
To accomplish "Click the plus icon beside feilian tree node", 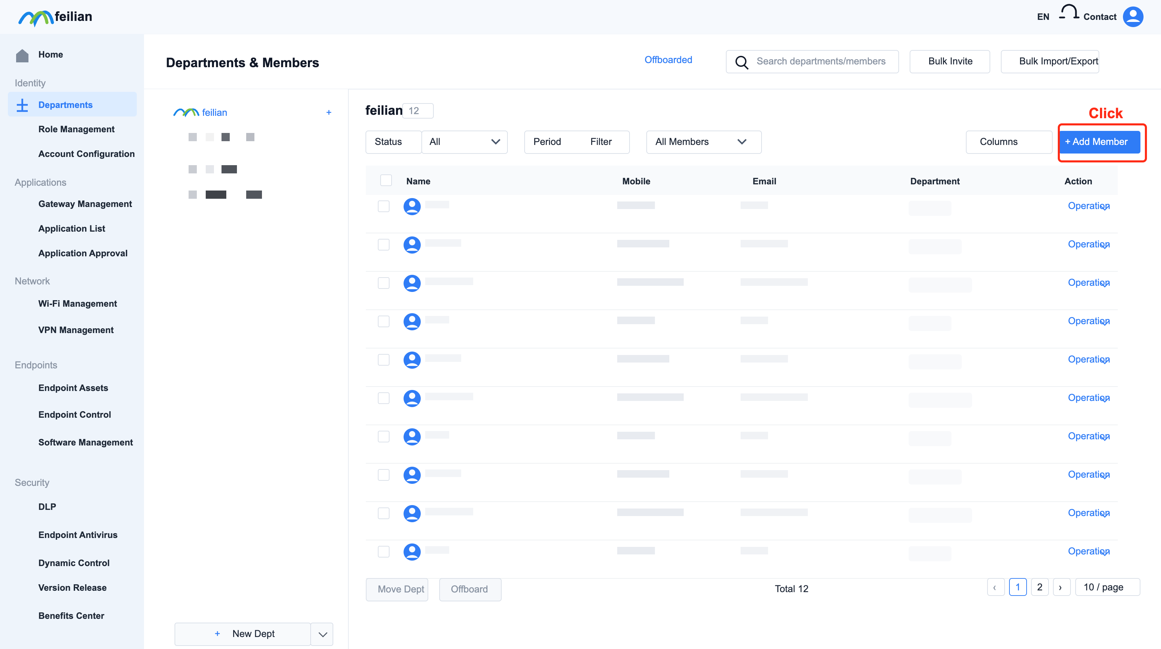I will tap(328, 113).
